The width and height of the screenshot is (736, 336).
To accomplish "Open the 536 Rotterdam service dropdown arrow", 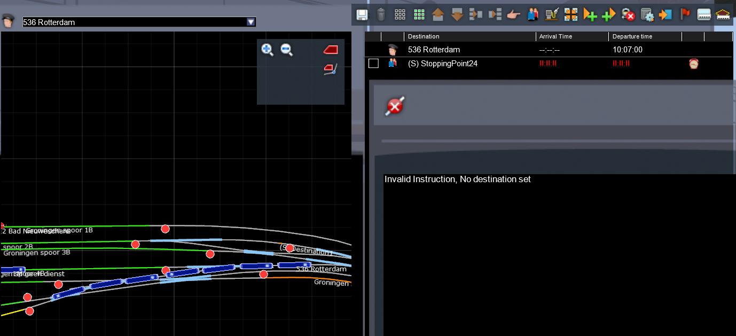I will tap(251, 22).
